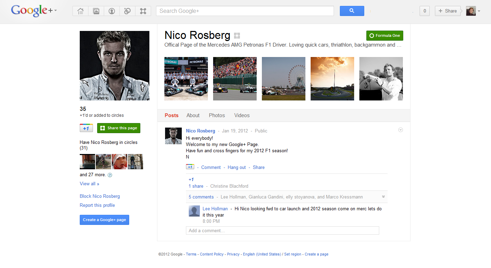
Task: Toggle the Formula One circle button
Action: pos(384,35)
